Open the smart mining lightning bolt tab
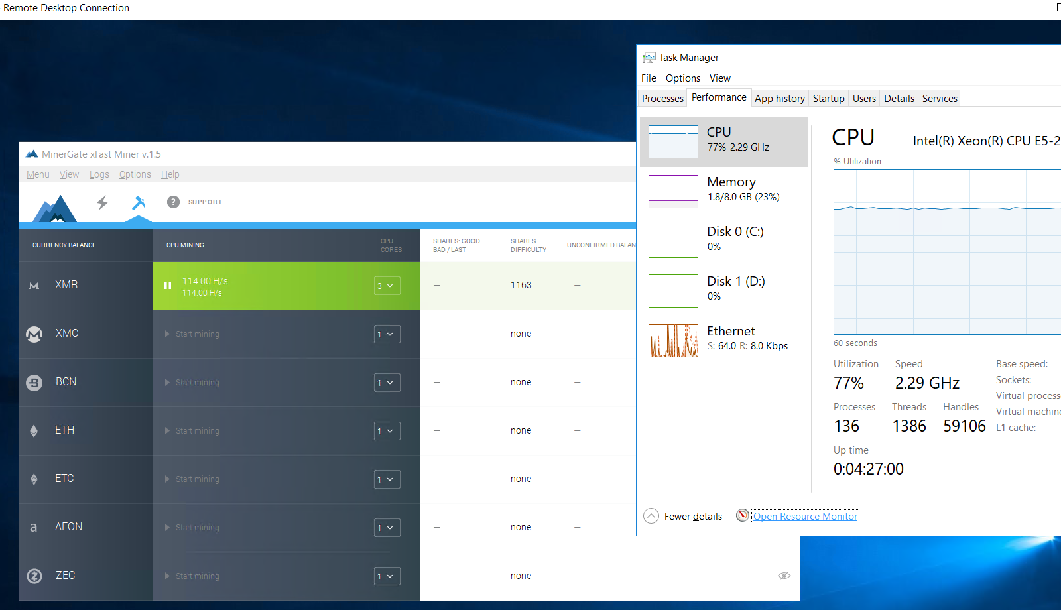1061x610 pixels. tap(102, 202)
